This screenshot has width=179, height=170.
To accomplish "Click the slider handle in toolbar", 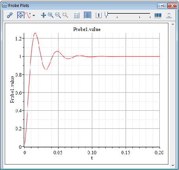I will coord(106,15).
